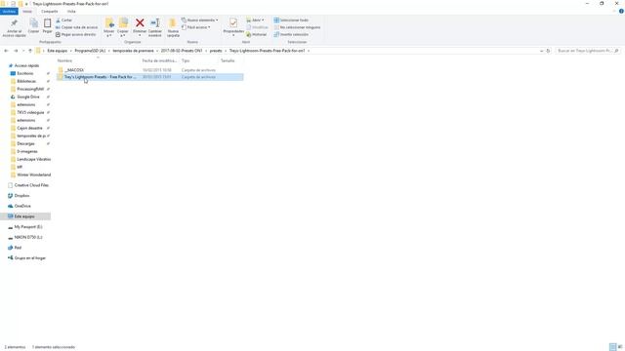This screenshot has height=351, width=625.
Task: Select the __MACOSX folder
Action: tap(74, 70)
